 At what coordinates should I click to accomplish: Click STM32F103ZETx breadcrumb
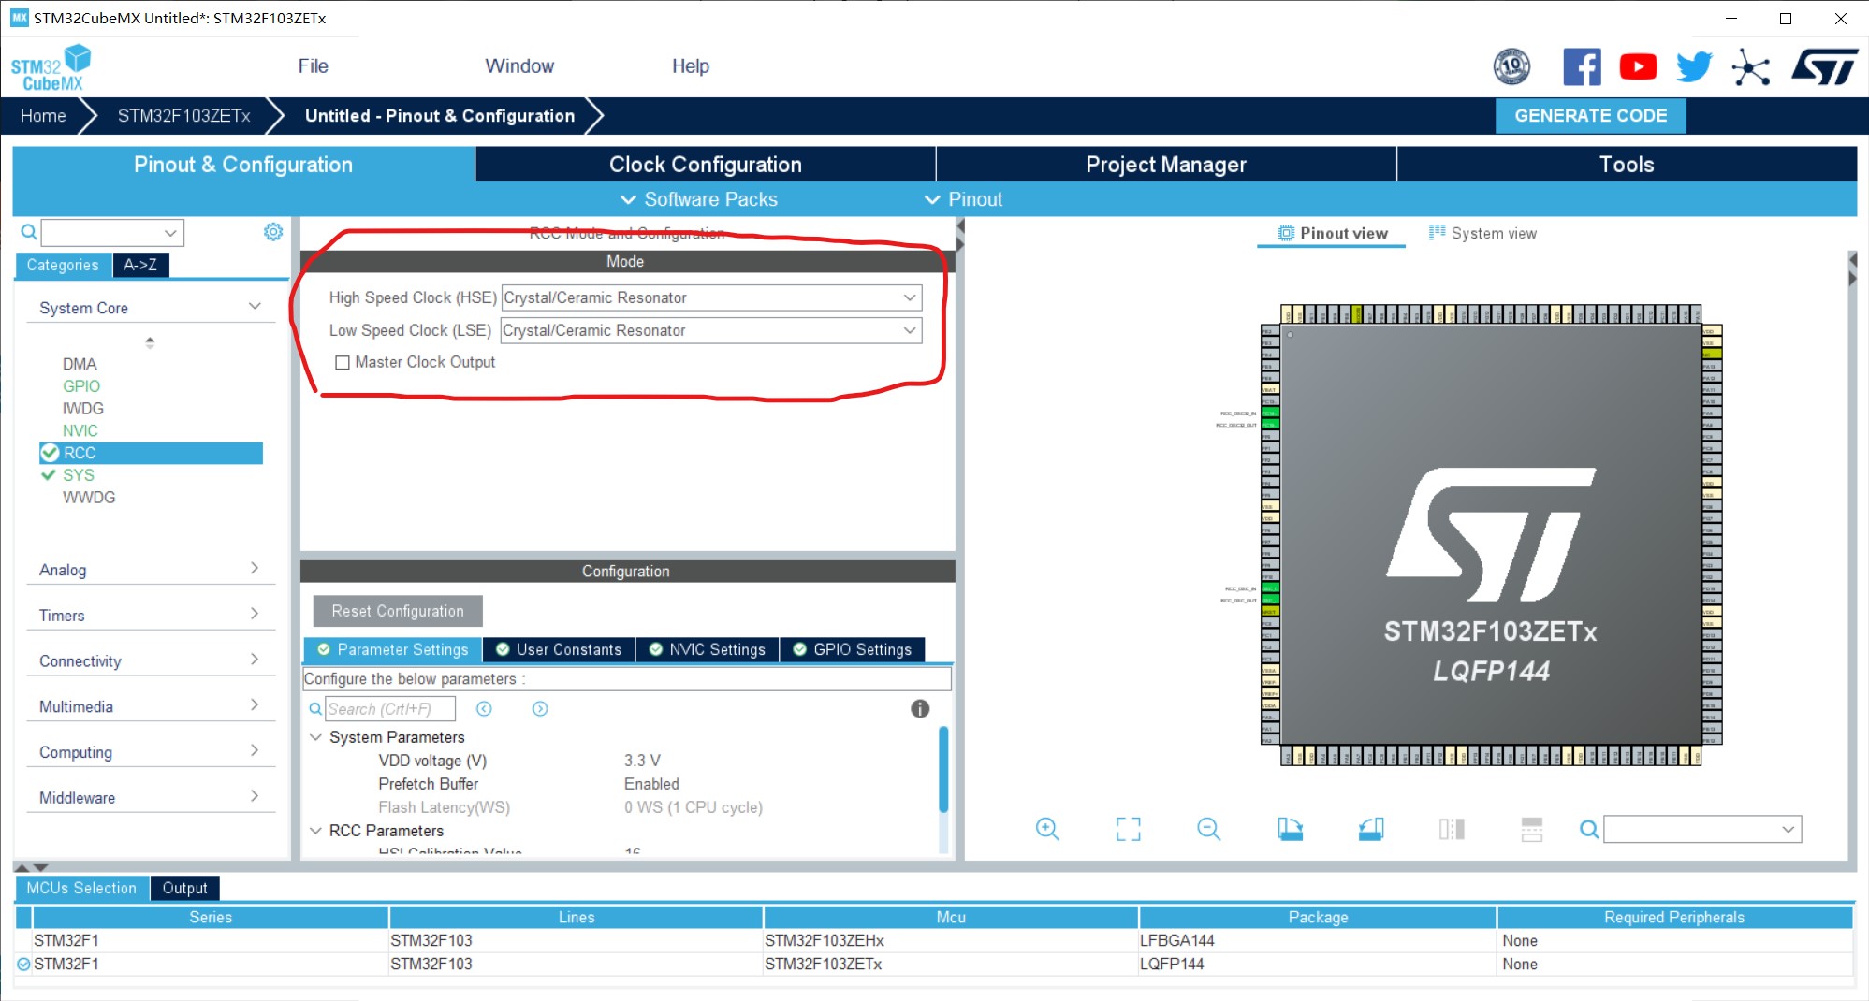click(x=183, y=116)
